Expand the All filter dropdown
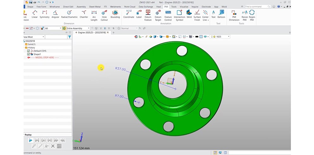314x155 pixels. 53,28
